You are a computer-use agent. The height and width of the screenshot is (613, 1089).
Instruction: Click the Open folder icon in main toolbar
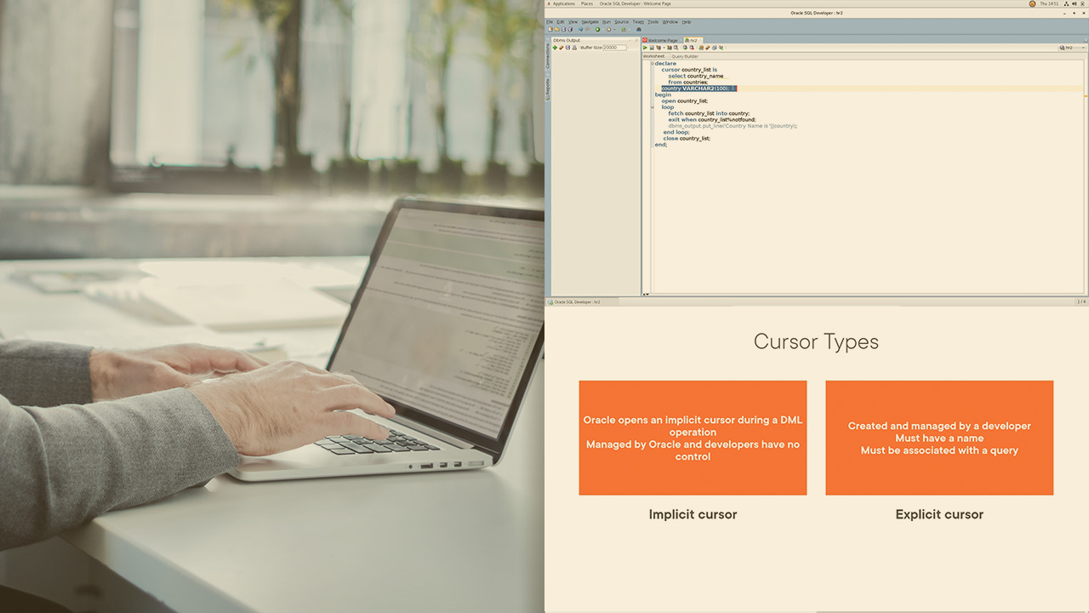[x=557, y=29]
